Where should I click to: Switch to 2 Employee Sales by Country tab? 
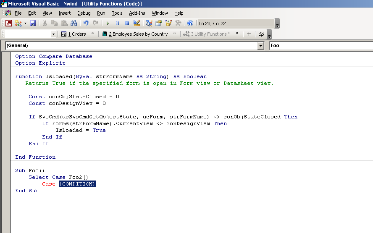pyautogui.click(x=135, y=34)
